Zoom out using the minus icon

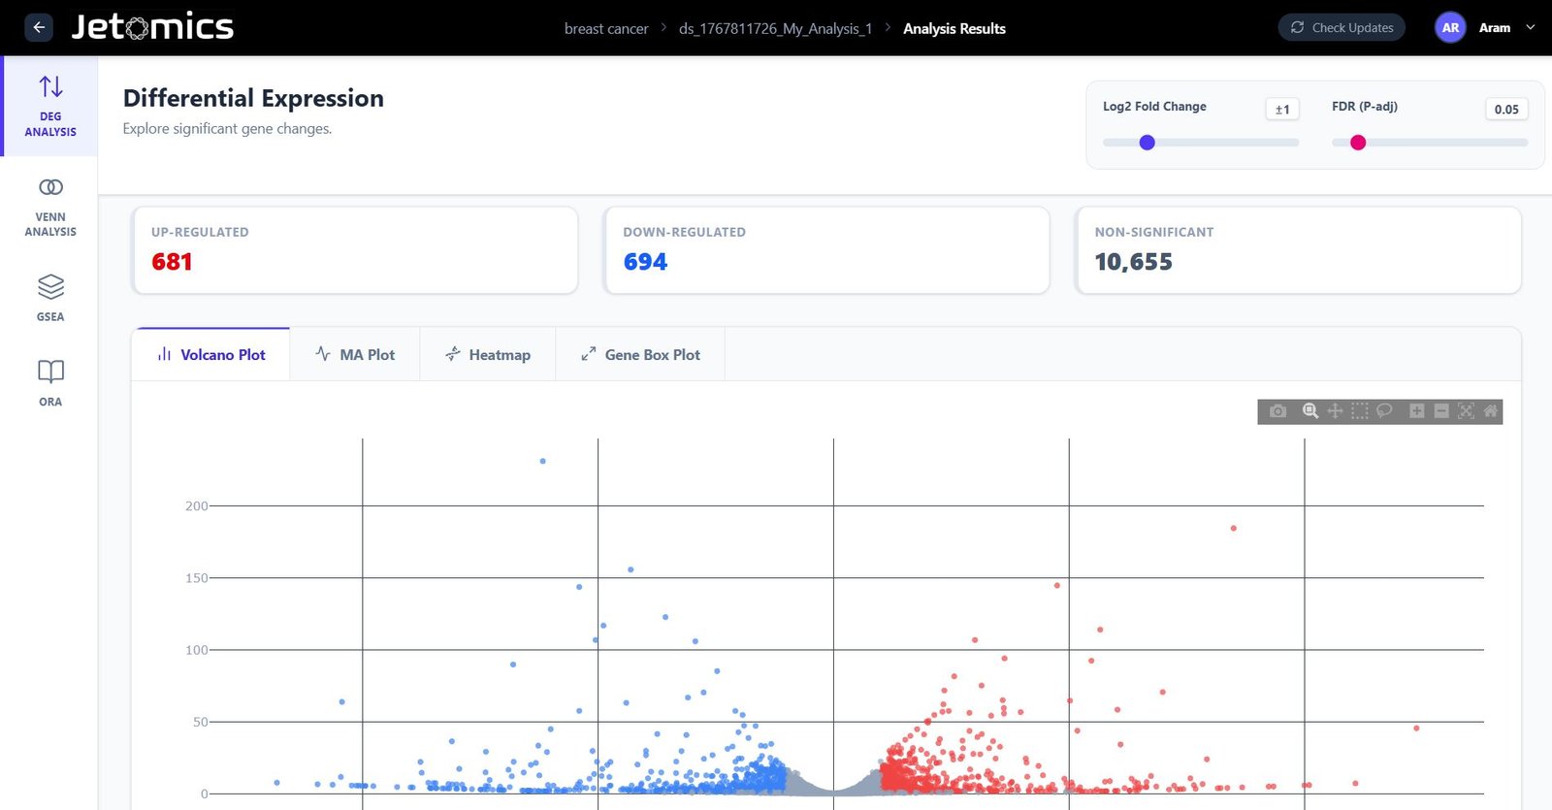(x=1441, y=411)
